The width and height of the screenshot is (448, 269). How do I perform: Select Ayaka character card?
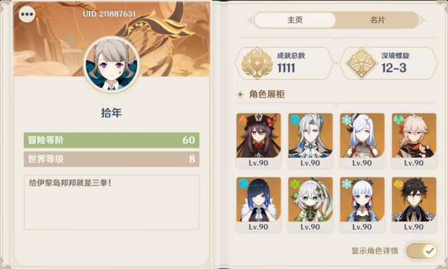point(362,204)
